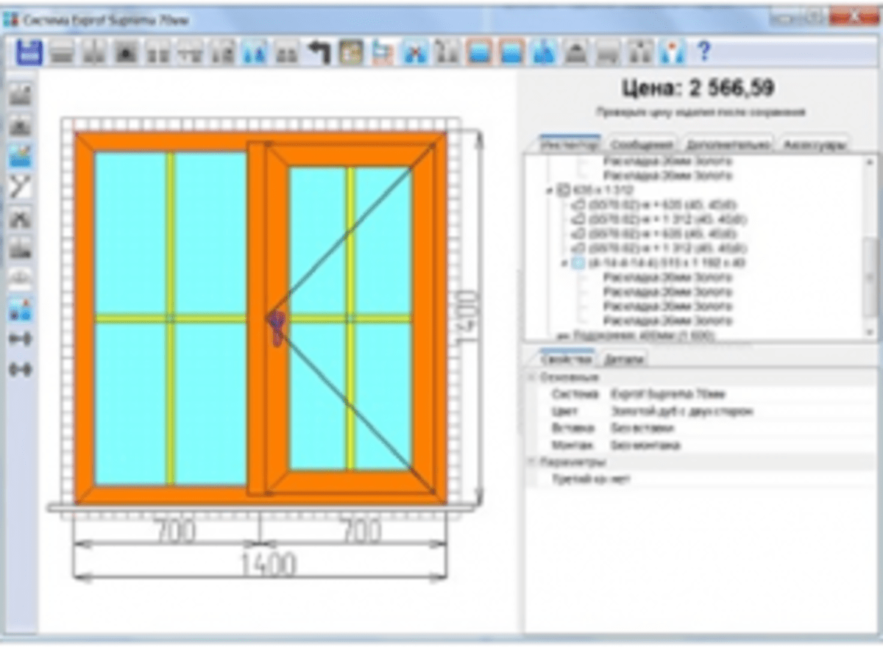Open the Детали tab
Screen dimensions: 883x647
[x=624, y=360]
